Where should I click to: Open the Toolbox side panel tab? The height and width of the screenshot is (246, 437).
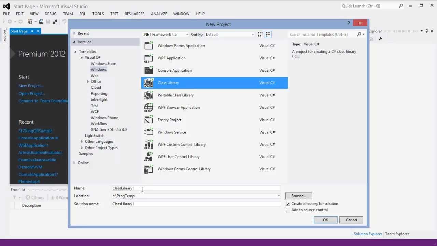[5, 35]
